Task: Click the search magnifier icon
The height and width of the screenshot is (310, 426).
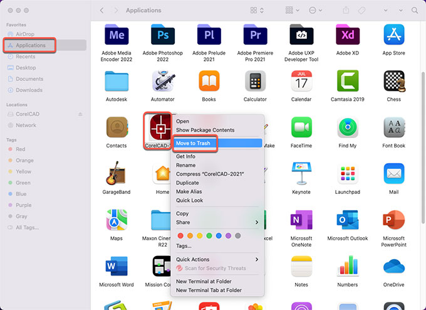Action: [415, 10]
